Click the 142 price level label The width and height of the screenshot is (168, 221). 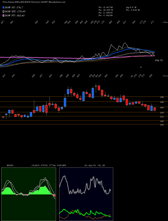point(162,121)
